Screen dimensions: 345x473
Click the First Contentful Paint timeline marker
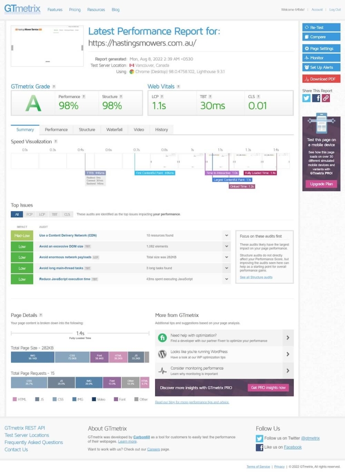(x=155, y=173)
